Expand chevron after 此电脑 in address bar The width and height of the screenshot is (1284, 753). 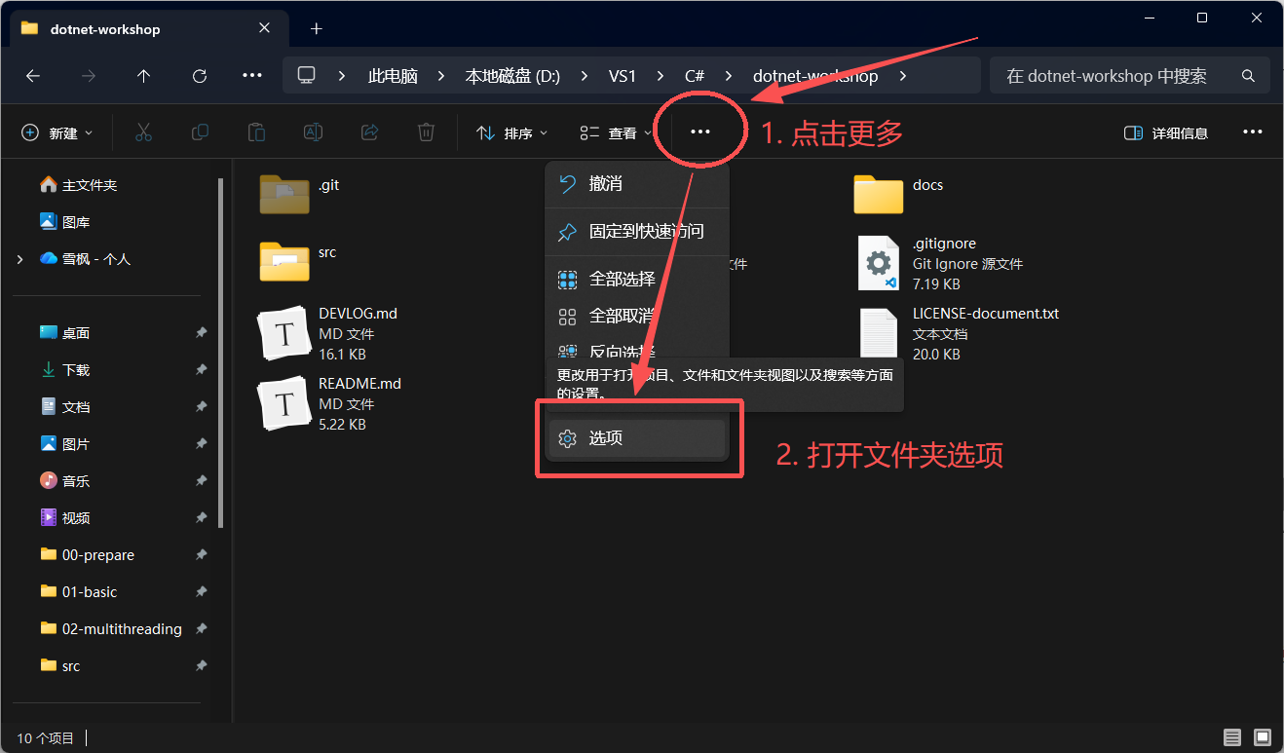point(441,76)
